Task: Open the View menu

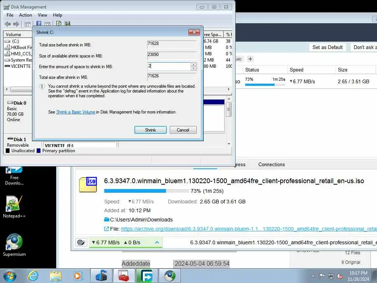Action: click(42, 15)
